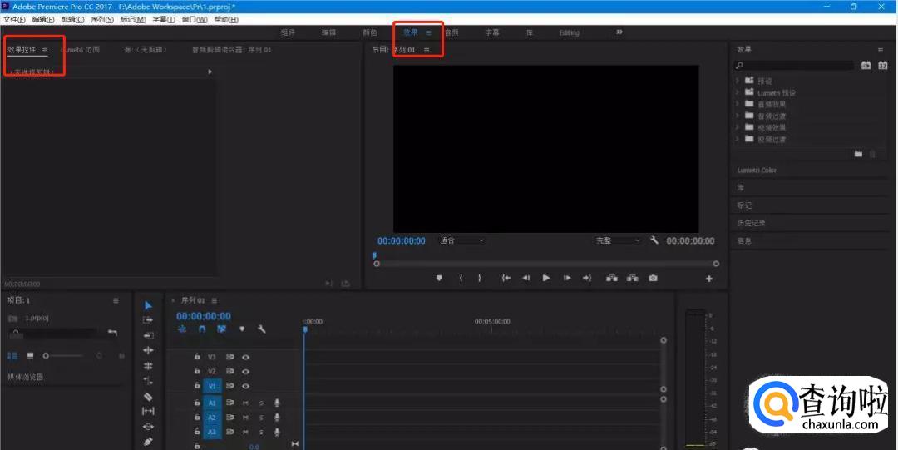Hide track V3 with eye icon
Screen dimensions: 898x450
click(x=246, y=357)
